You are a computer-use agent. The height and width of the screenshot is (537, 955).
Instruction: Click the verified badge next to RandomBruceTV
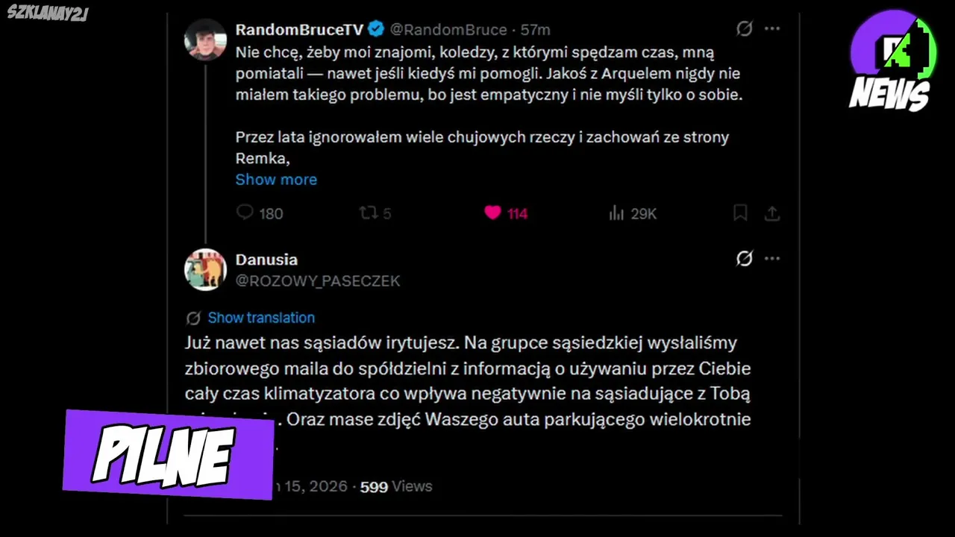(377, 30)
